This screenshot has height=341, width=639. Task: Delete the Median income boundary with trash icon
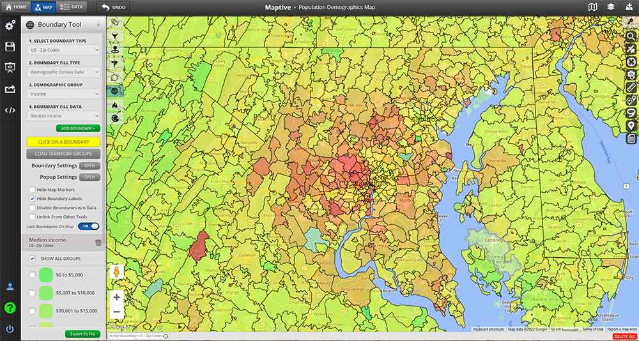click(x=98, y=243)
